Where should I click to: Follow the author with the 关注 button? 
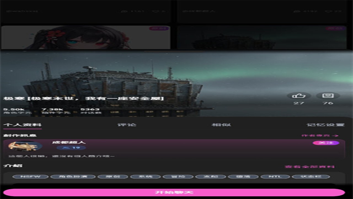326,143
